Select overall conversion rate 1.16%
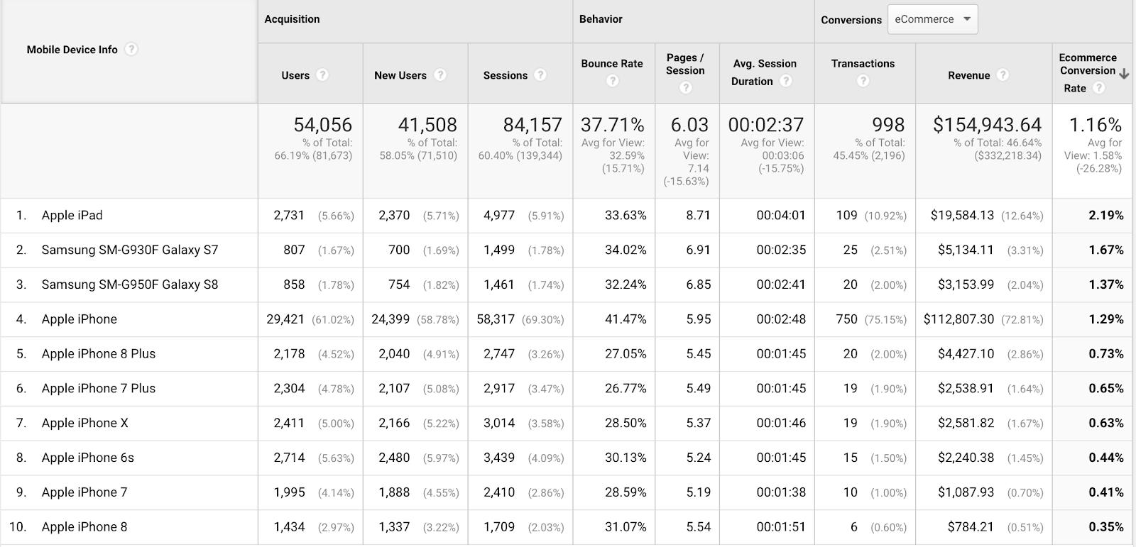 (x=1096, y=125)
